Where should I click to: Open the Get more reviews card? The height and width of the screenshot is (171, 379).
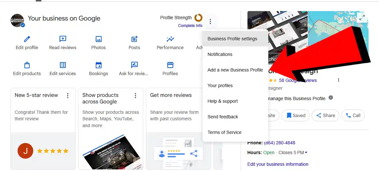[x=178, y=128]
